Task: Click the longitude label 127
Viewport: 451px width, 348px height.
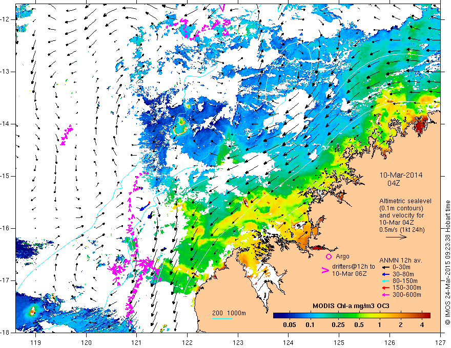Action: (x=440, y=342)
